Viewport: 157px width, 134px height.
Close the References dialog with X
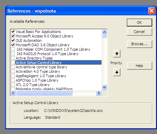click(152, 11)
